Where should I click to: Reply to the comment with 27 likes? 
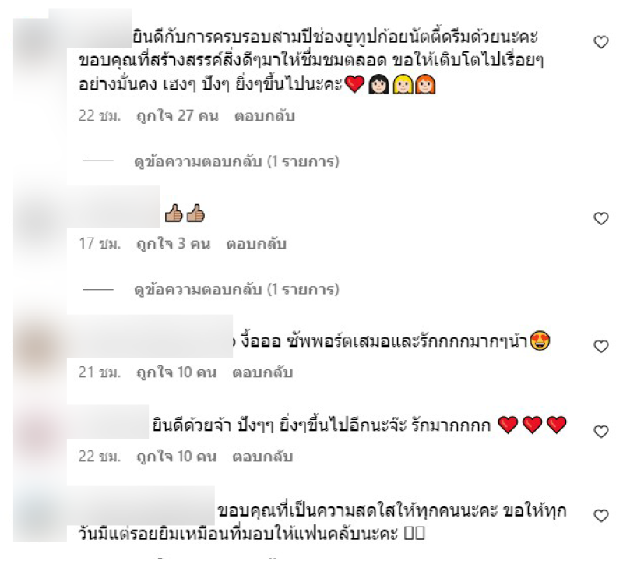pyautogui.click(x=265, y=116)
